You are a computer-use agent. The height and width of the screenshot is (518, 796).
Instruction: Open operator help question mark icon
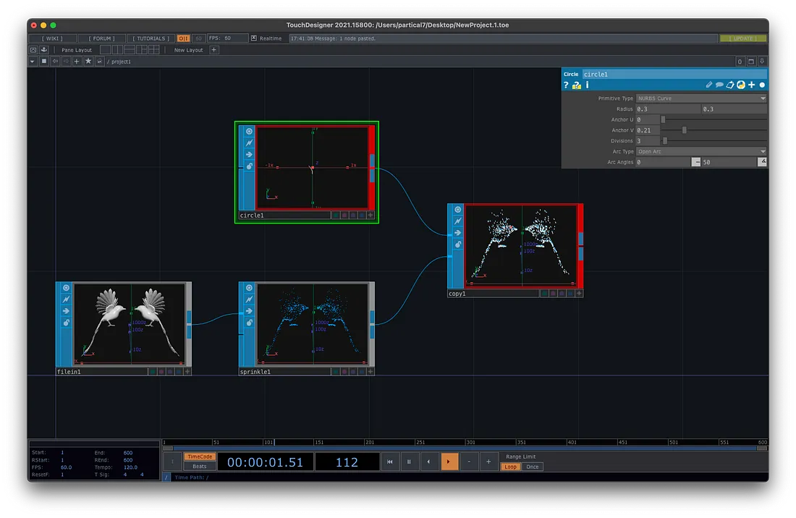tap(566, 85)
